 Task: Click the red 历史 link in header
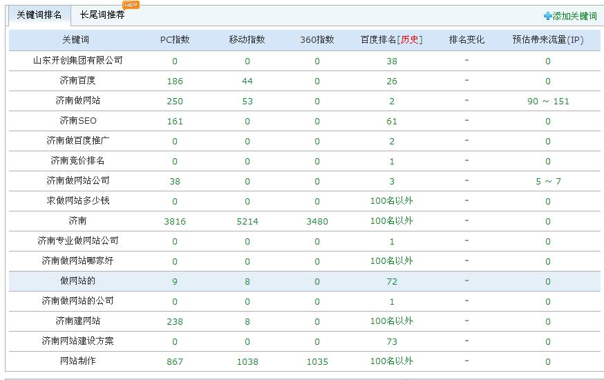[410, 40]
